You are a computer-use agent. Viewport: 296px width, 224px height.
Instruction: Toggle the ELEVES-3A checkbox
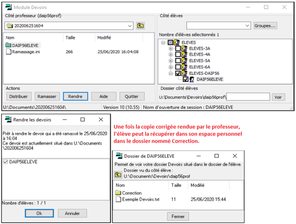pyautogui.click(x=178, y=49)
